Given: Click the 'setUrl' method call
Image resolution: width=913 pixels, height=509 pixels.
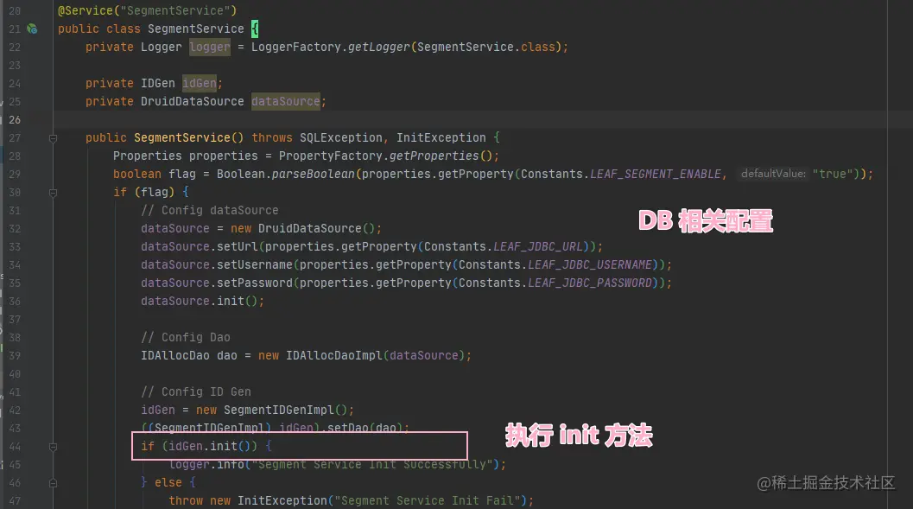Looking at the screenshot, I should click(238, 246).
